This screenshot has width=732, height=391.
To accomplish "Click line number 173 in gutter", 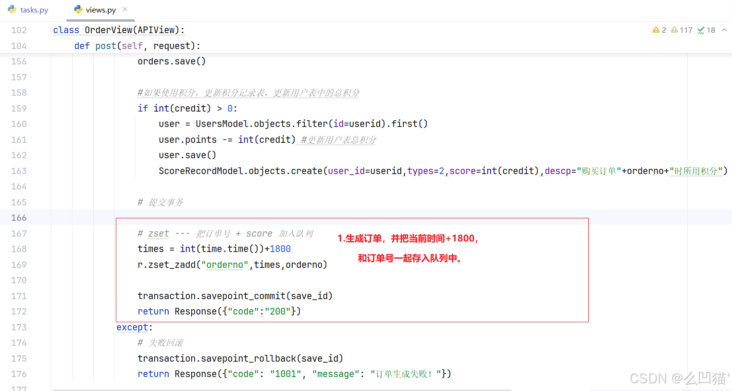I will click(19, 327).
